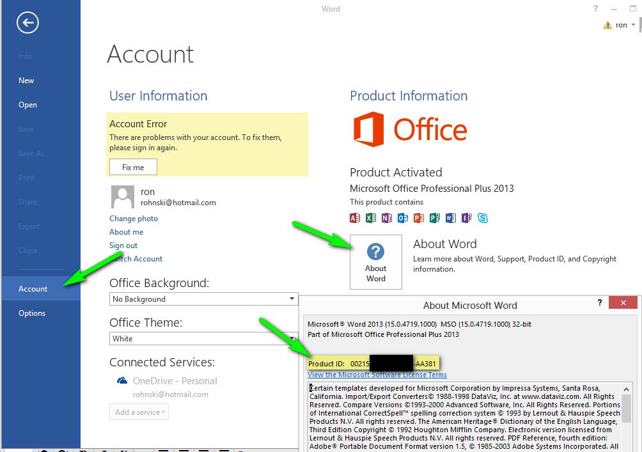Click the back arrow circle icon
Viewport: 642px width, 452px height.
coord(27,22)
